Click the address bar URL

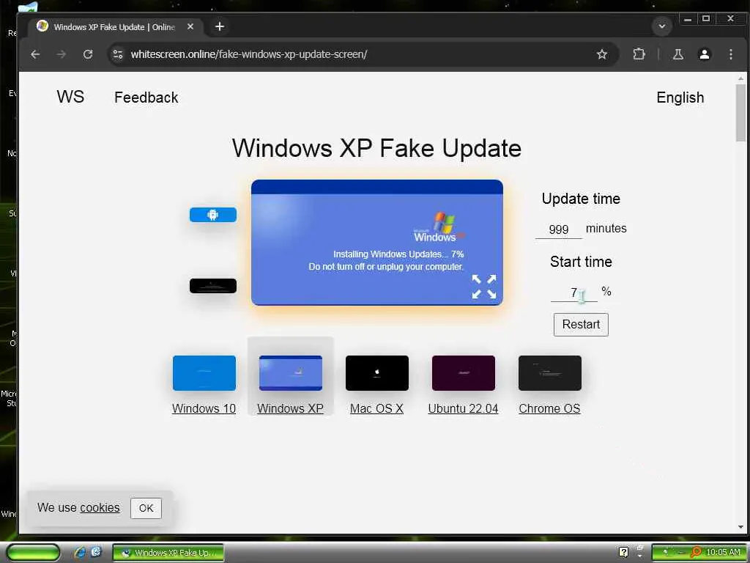click(249, 54)
